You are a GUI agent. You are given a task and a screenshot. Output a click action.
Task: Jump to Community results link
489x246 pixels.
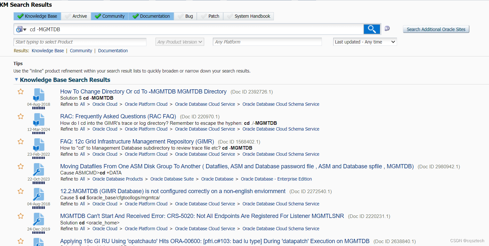click(81, 51)
